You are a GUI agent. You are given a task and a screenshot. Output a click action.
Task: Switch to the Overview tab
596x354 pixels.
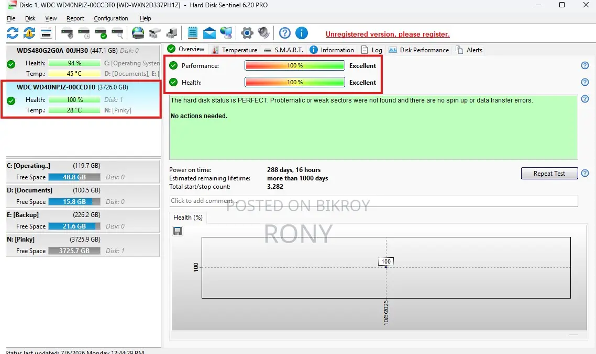click(186, 49)
